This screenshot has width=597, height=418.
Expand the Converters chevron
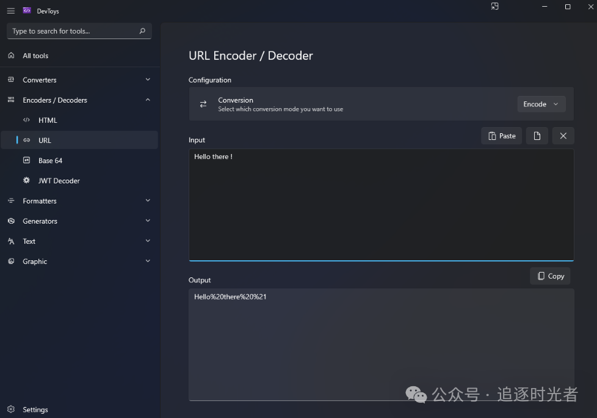[148, 79]
